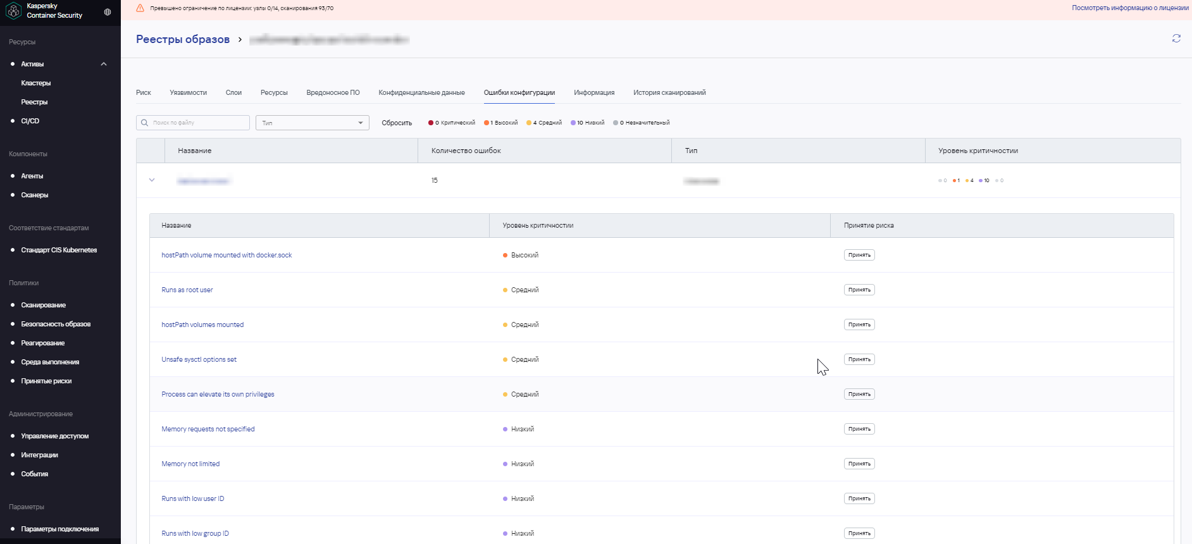
Task: Click the Количество ошибок column header
Action: tap(545, 151)
